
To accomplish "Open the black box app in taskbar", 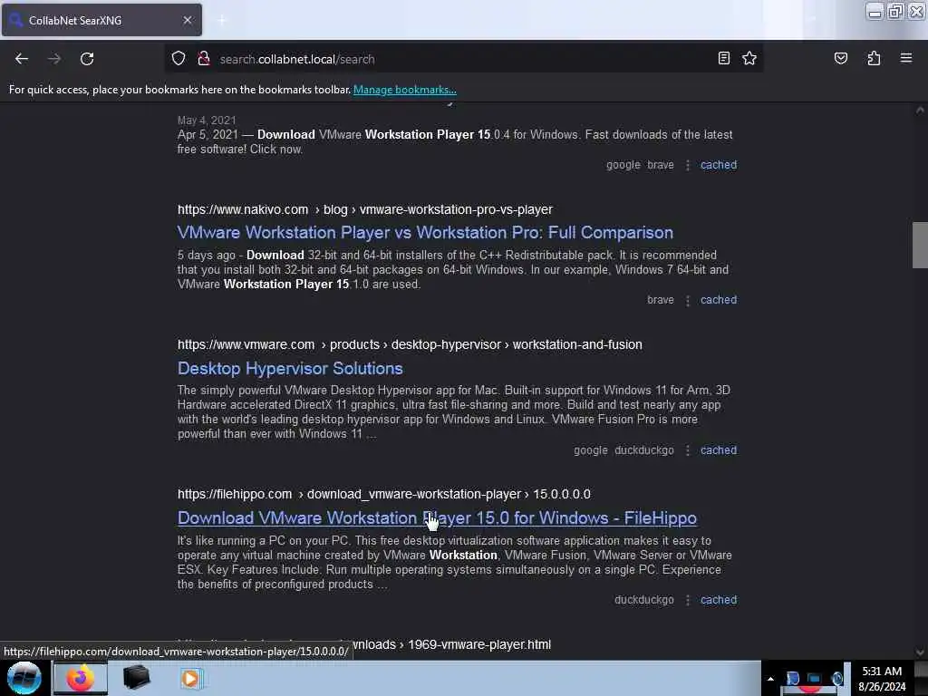I will (136, 678).
